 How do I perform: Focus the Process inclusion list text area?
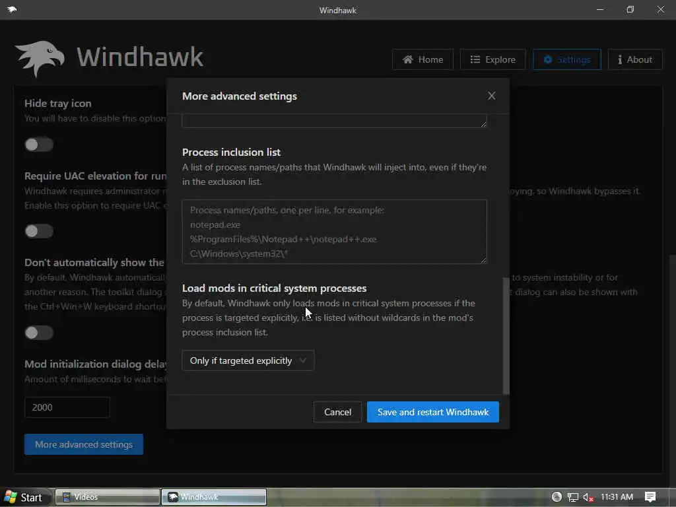click(335, 232)
